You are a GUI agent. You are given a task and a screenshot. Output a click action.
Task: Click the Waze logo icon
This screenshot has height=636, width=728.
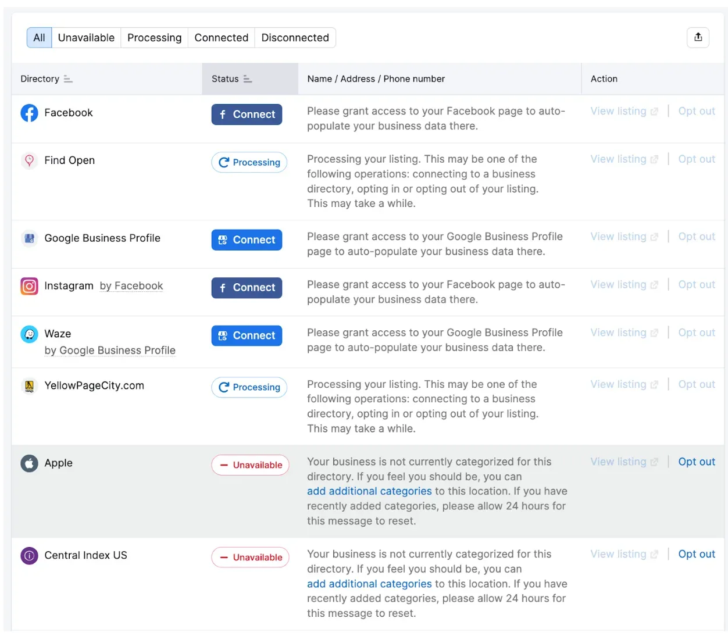tap(29, 334)
